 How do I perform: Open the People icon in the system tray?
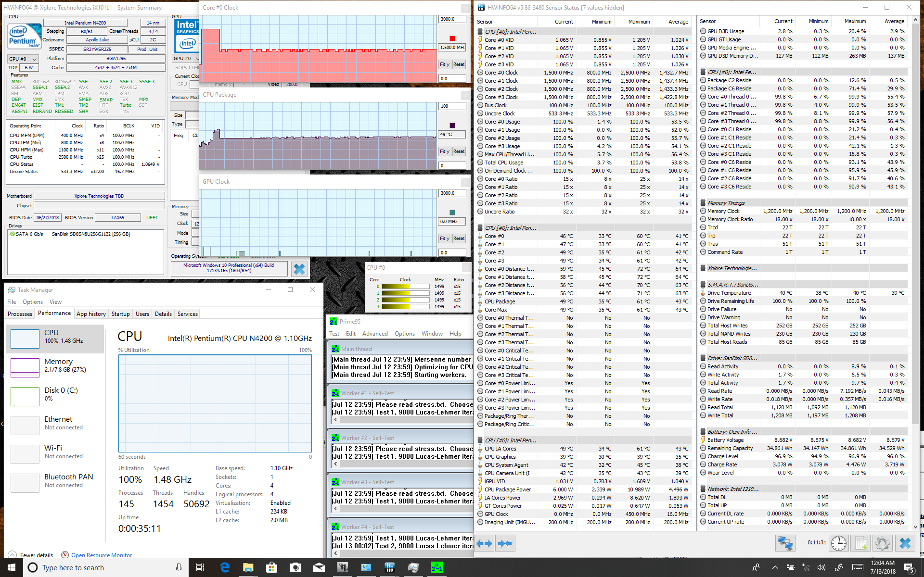[756, 567]
